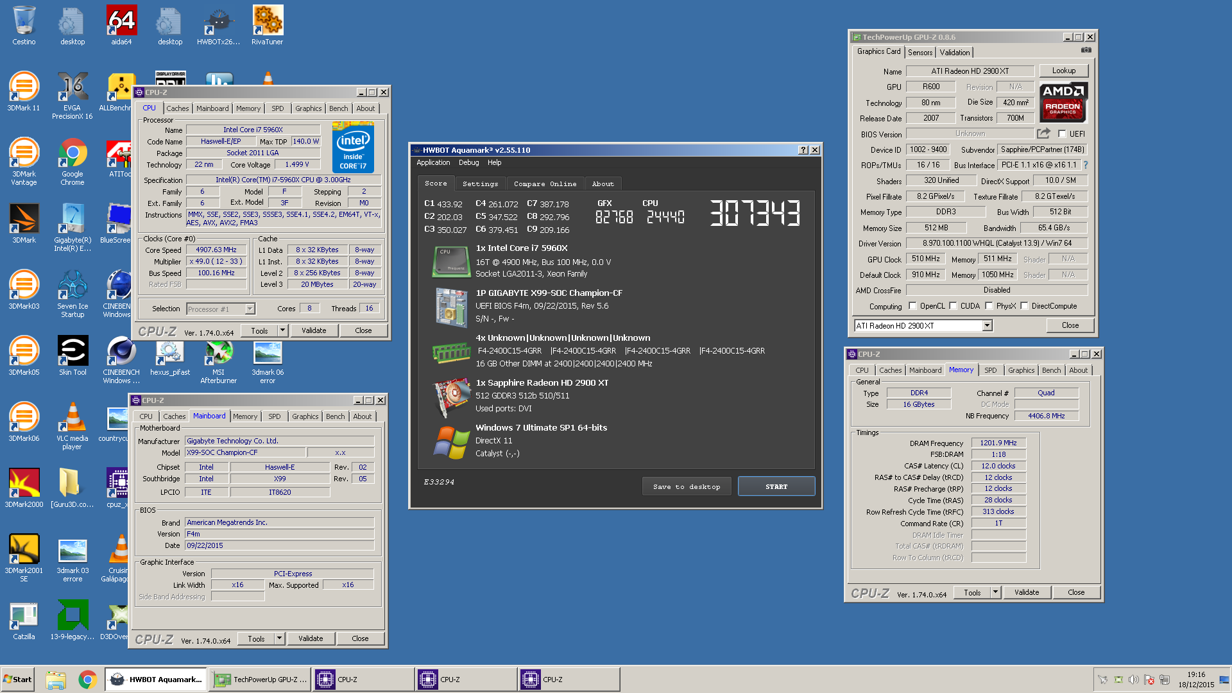This screenshot has width=1232, height=693.
Task: Launch MSI Afterburner shortcut
Action: [219, 361]
